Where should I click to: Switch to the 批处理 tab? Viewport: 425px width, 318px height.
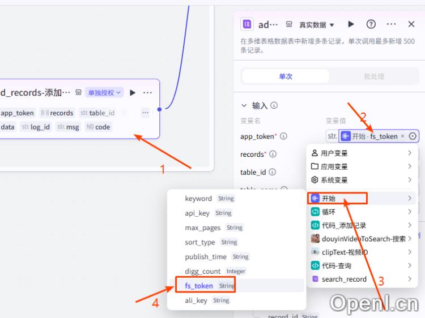pyautogui.click(x=374, y=76)
